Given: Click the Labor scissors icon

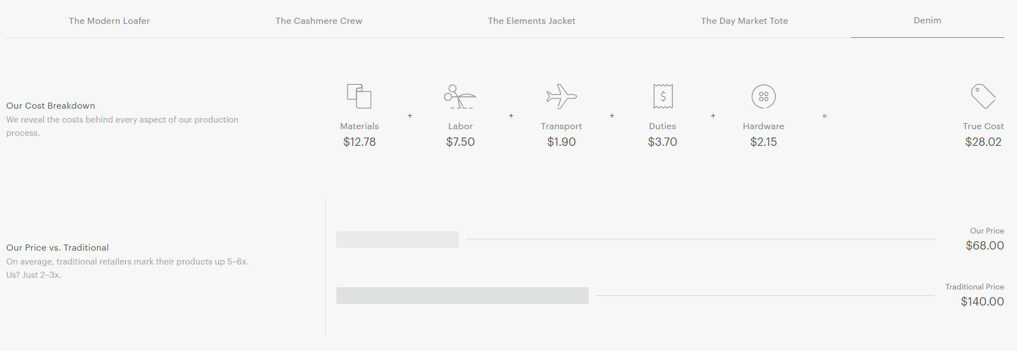Looking at the screenshot, I should (x=460, y=96).
